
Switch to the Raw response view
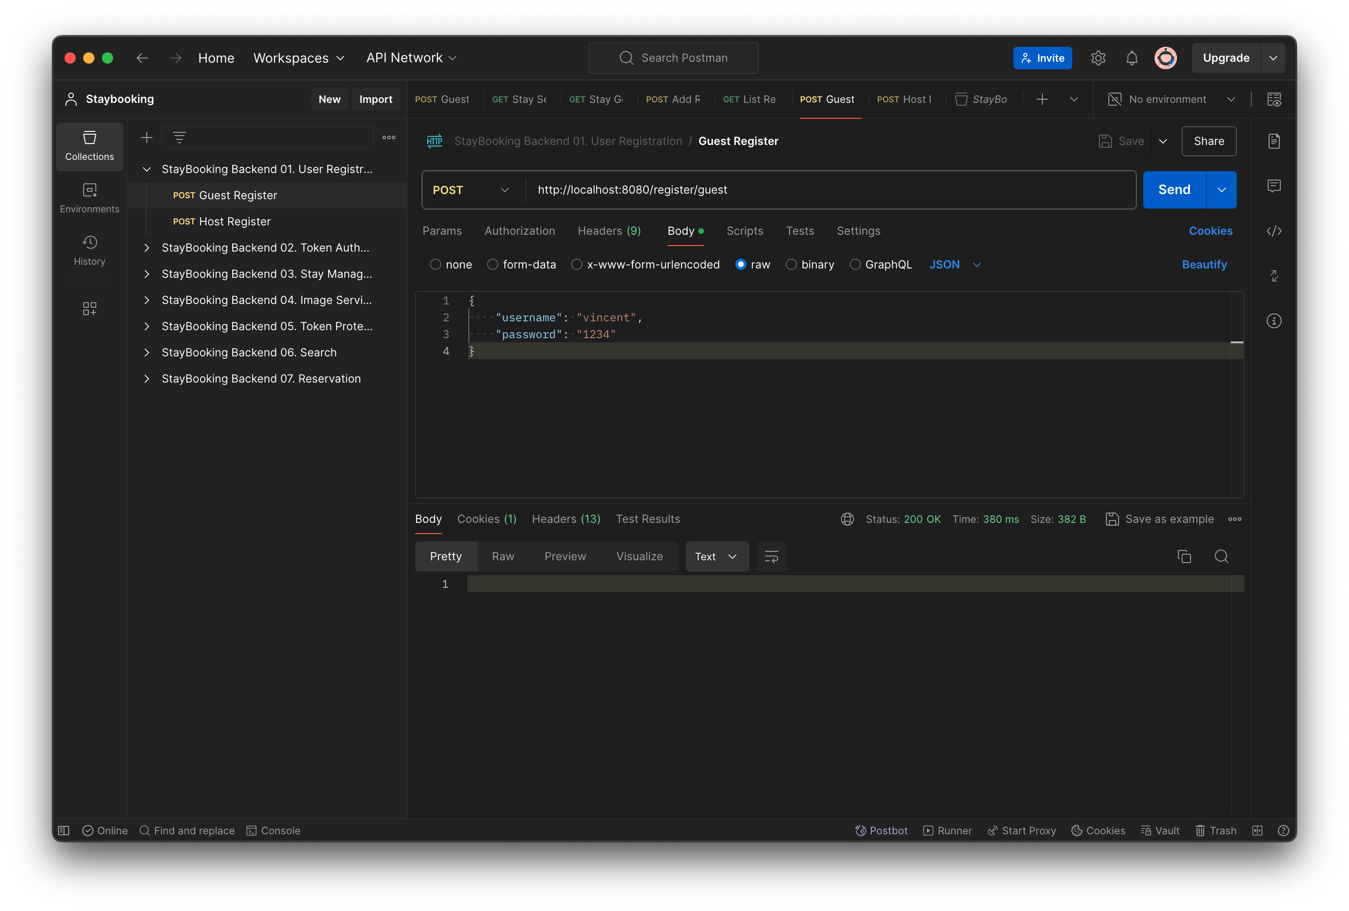502,556
